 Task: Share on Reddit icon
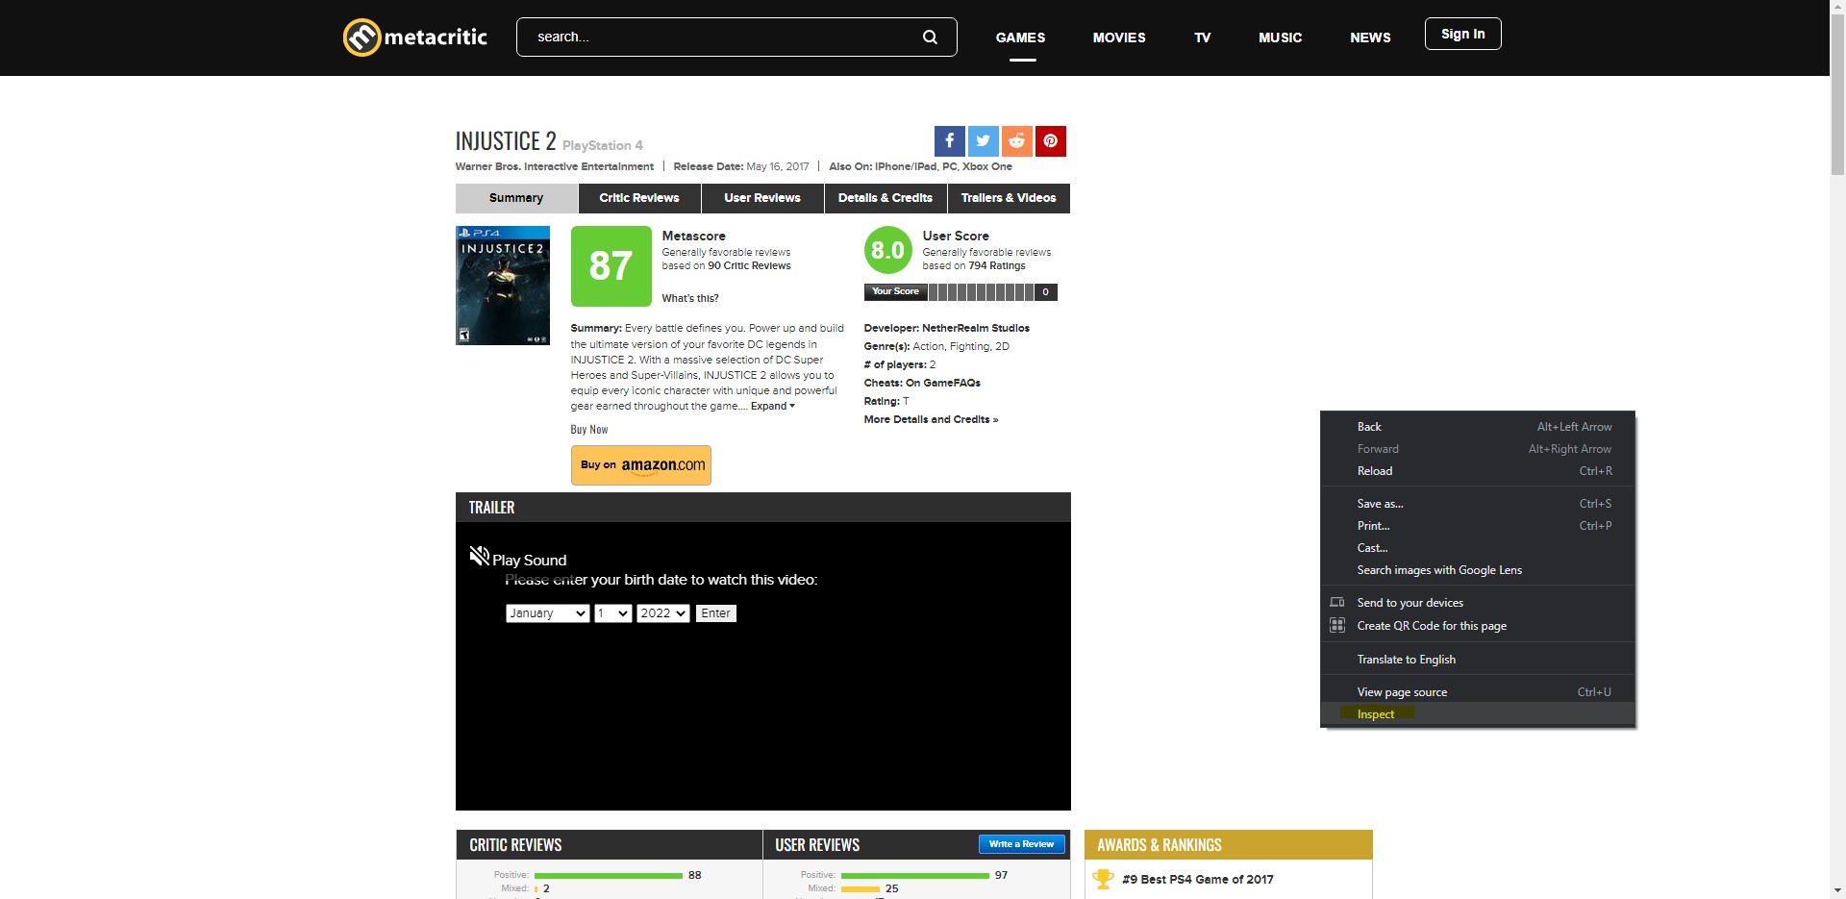[x=1016, y=141]
